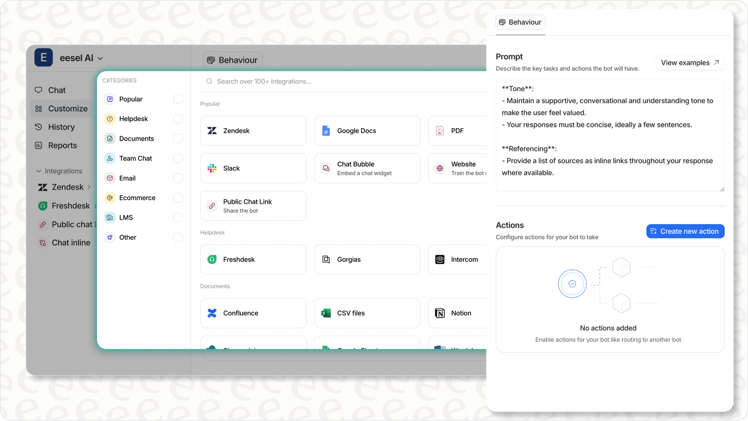Collapse the Integrations section
748x421 pixels.
[39, 170]
